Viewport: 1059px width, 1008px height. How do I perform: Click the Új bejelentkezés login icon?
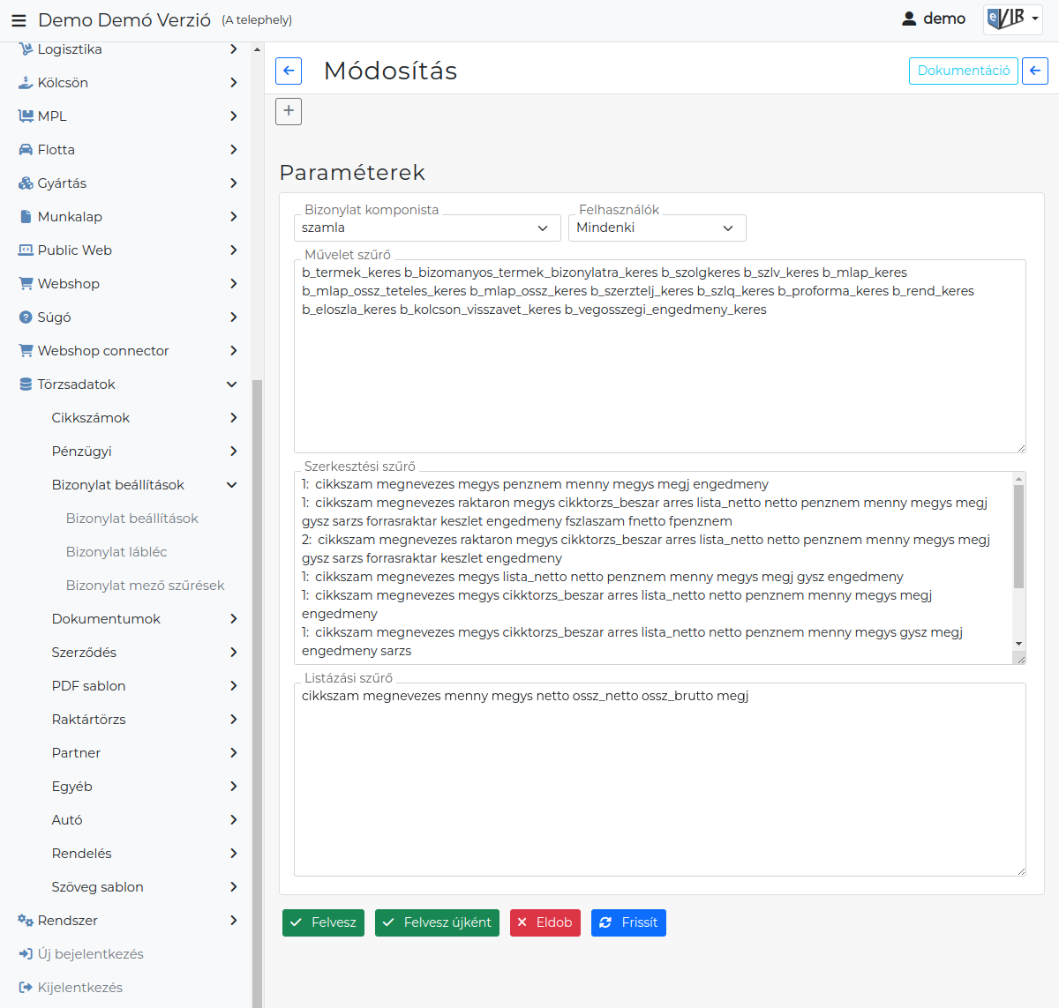click(x=26, y=954)
